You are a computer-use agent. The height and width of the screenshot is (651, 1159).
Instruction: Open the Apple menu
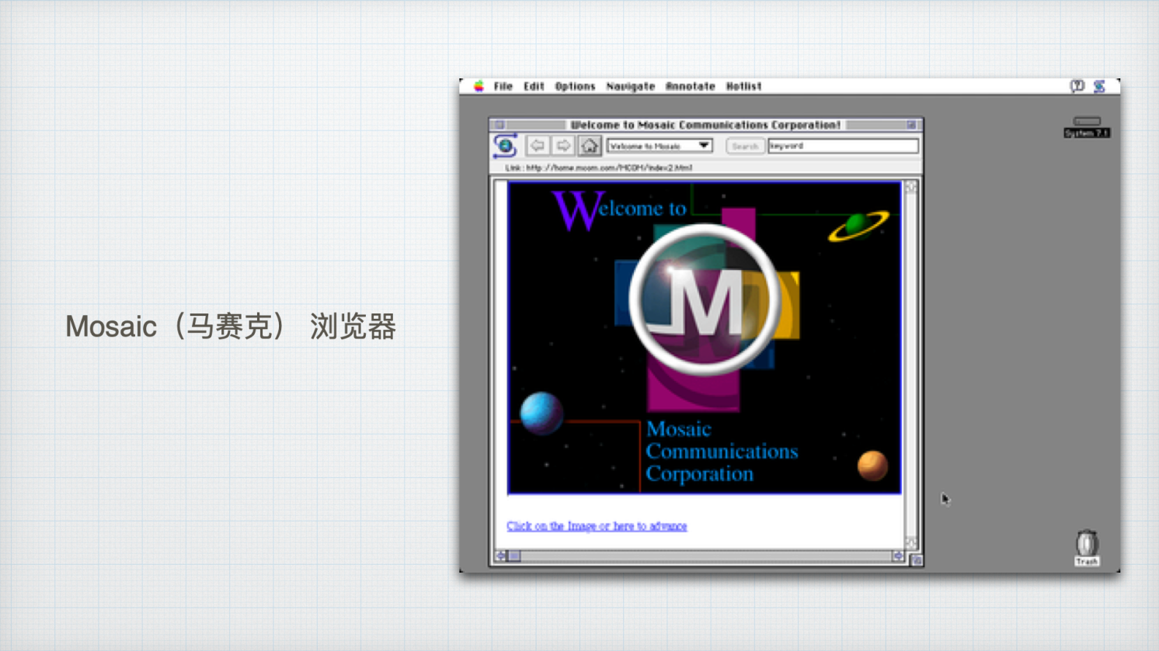point(479,86)
